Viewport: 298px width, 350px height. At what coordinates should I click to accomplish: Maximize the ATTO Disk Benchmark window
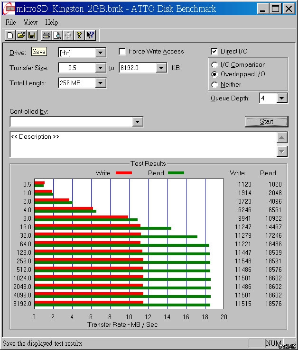(x=275, y=9)
